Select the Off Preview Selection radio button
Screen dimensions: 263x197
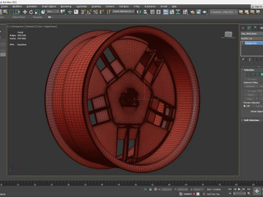[244, 106]
